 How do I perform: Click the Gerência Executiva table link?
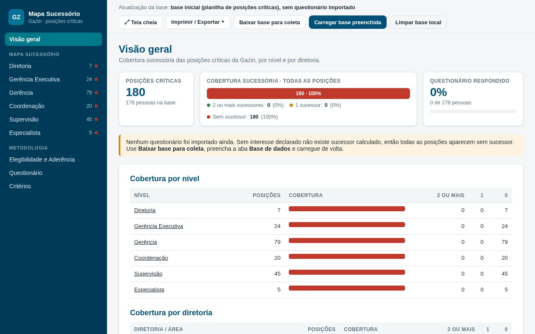(x=158, y=226)
